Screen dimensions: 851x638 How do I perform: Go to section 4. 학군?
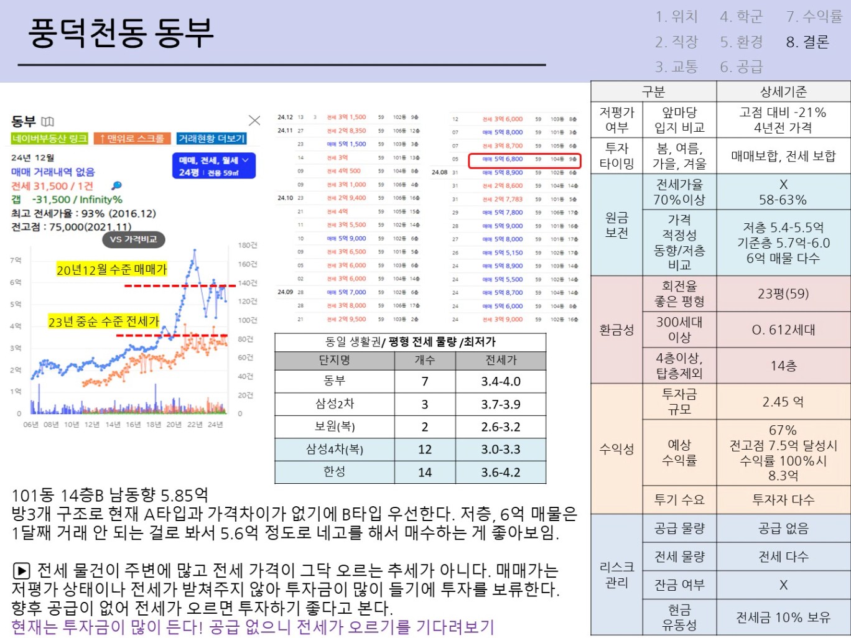(x=742, y=17)
